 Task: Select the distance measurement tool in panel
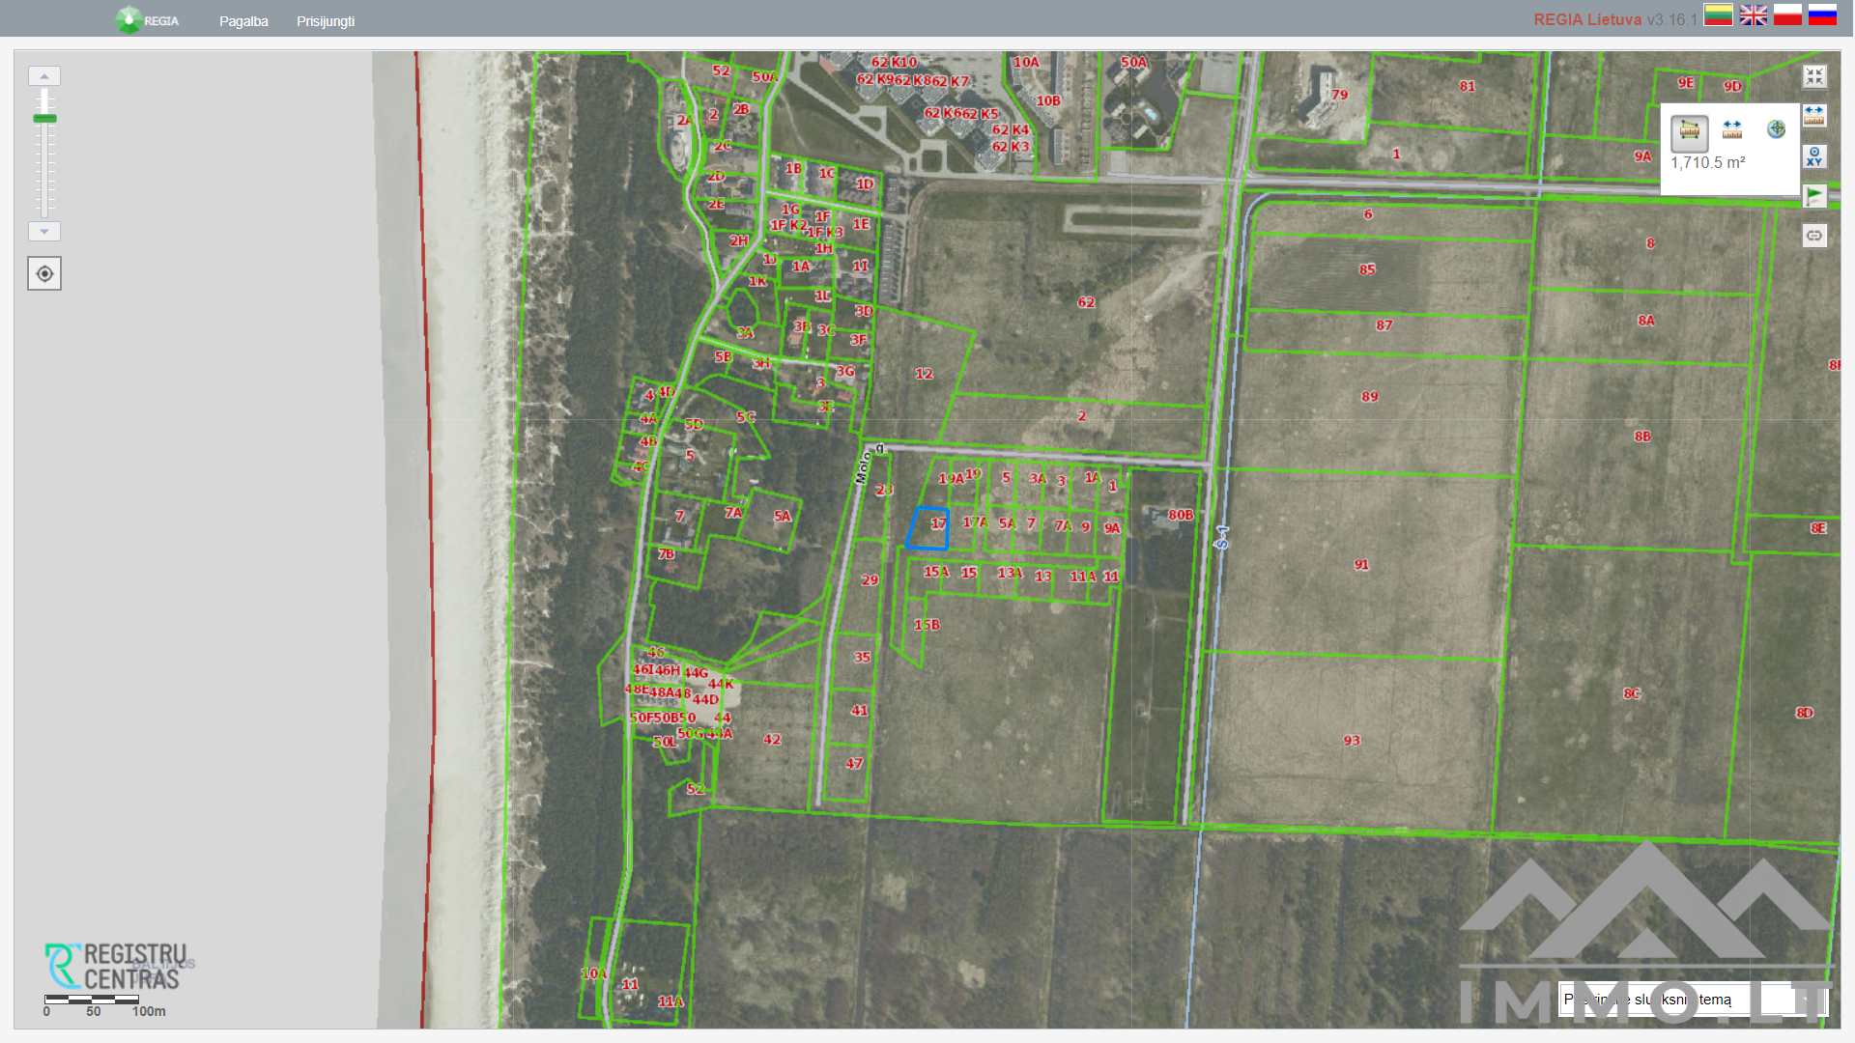1732,129
